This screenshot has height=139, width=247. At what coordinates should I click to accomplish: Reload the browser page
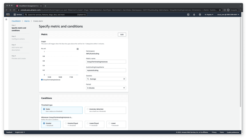[x=14, y=10]
